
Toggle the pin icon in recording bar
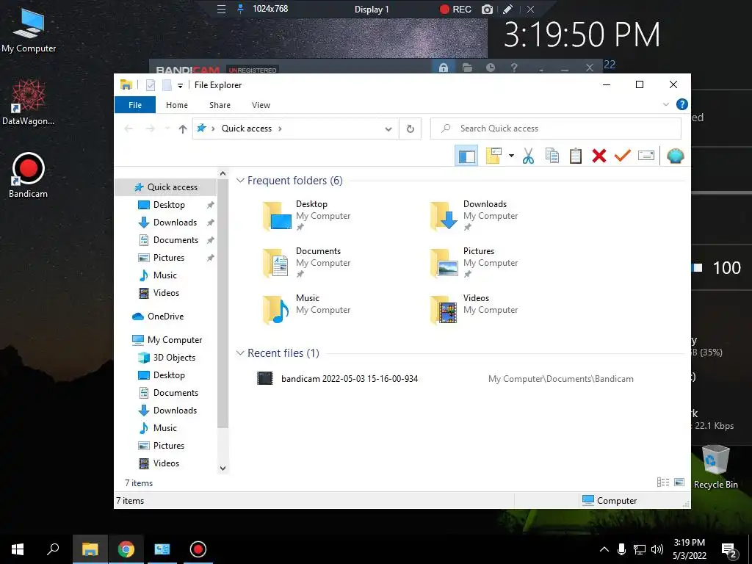tap(240, 9)
